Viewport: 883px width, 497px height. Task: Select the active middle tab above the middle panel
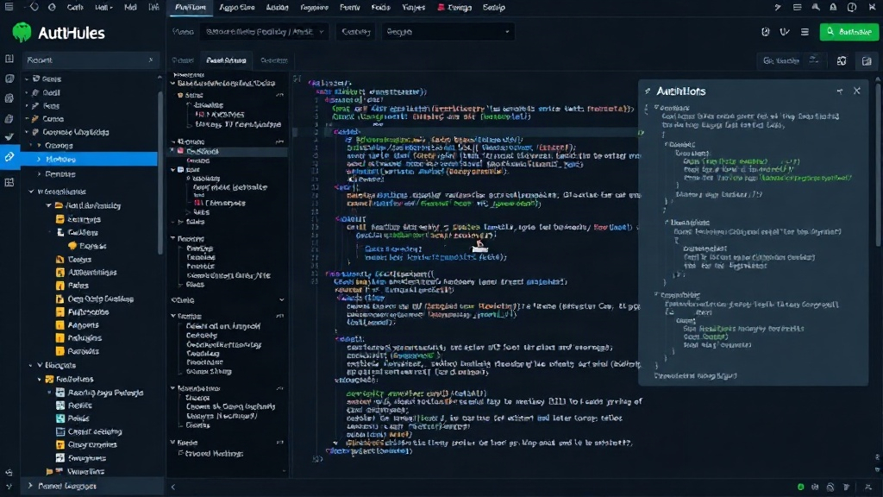tap(226, 60)
